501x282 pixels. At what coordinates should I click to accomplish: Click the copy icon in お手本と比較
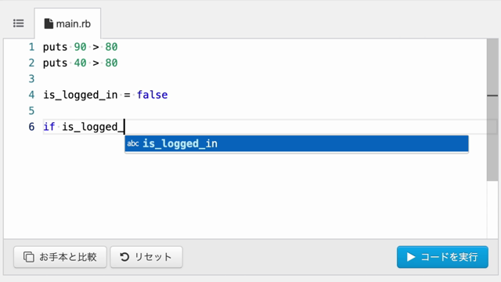pos(29,257)
